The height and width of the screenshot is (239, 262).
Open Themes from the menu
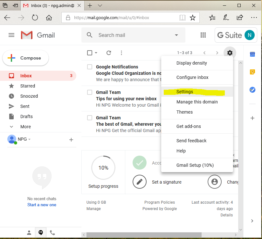[197, 112]
